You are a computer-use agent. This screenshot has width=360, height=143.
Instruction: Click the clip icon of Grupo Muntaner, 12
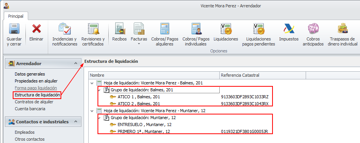[106, 118]
